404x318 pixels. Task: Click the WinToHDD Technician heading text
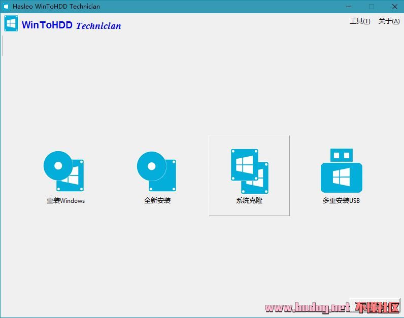coord(72,25)
